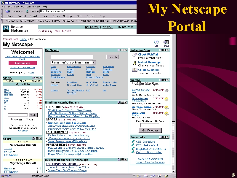
Task: Collapse the Headline News by Reuters panel
Action: tap(122, 102)
